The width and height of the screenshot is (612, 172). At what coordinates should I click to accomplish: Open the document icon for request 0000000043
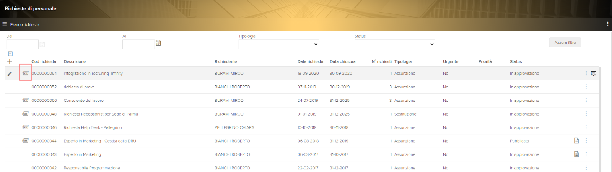(576, 154)
